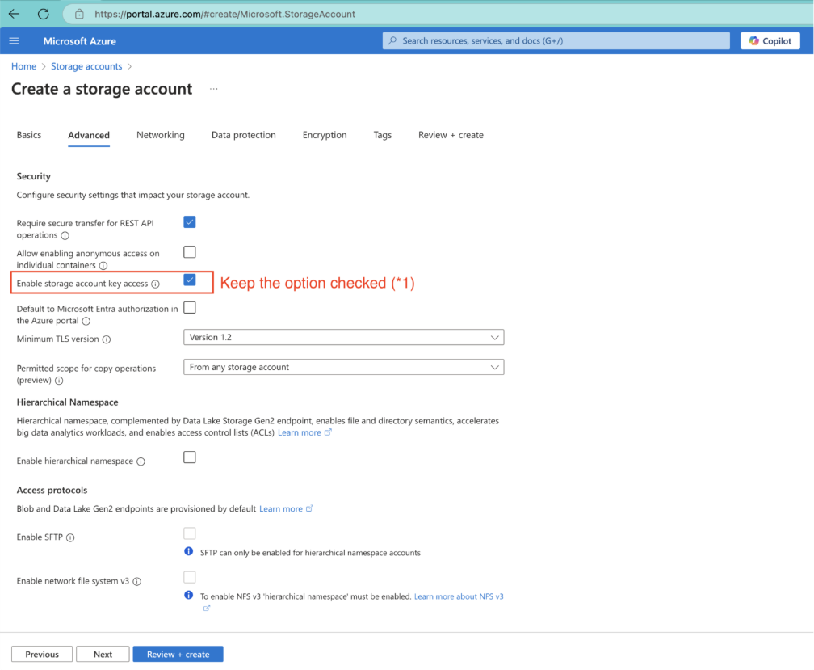
Task: Switch to the Data protection tab
Action: coord(243,135)
